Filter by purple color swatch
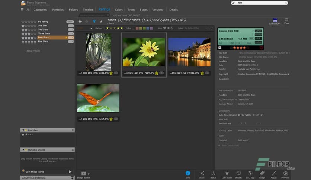This screenshot has height=180, width=311. (x=151, y=28)
